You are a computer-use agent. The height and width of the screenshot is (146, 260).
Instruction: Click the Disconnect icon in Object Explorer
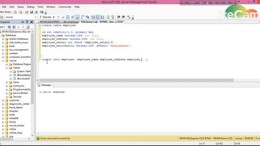(14, 27)
